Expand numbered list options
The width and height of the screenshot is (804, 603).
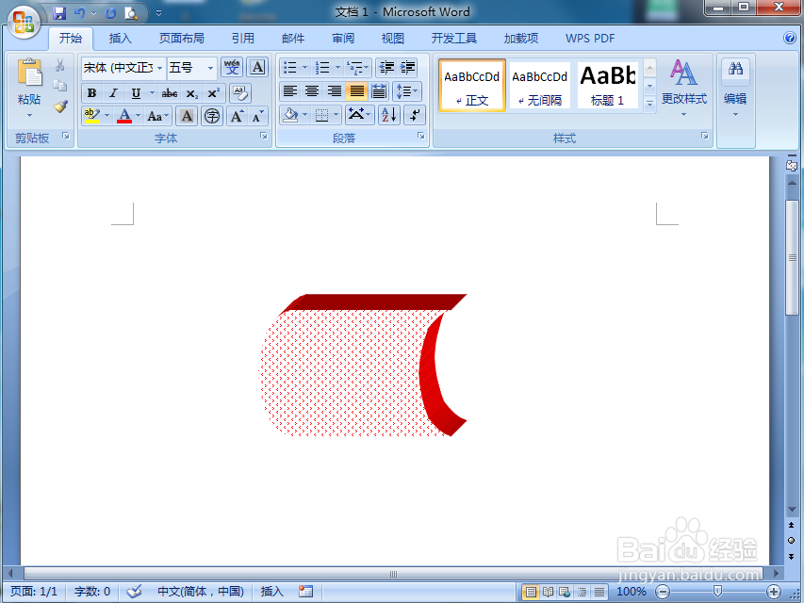tap(337, 67)
